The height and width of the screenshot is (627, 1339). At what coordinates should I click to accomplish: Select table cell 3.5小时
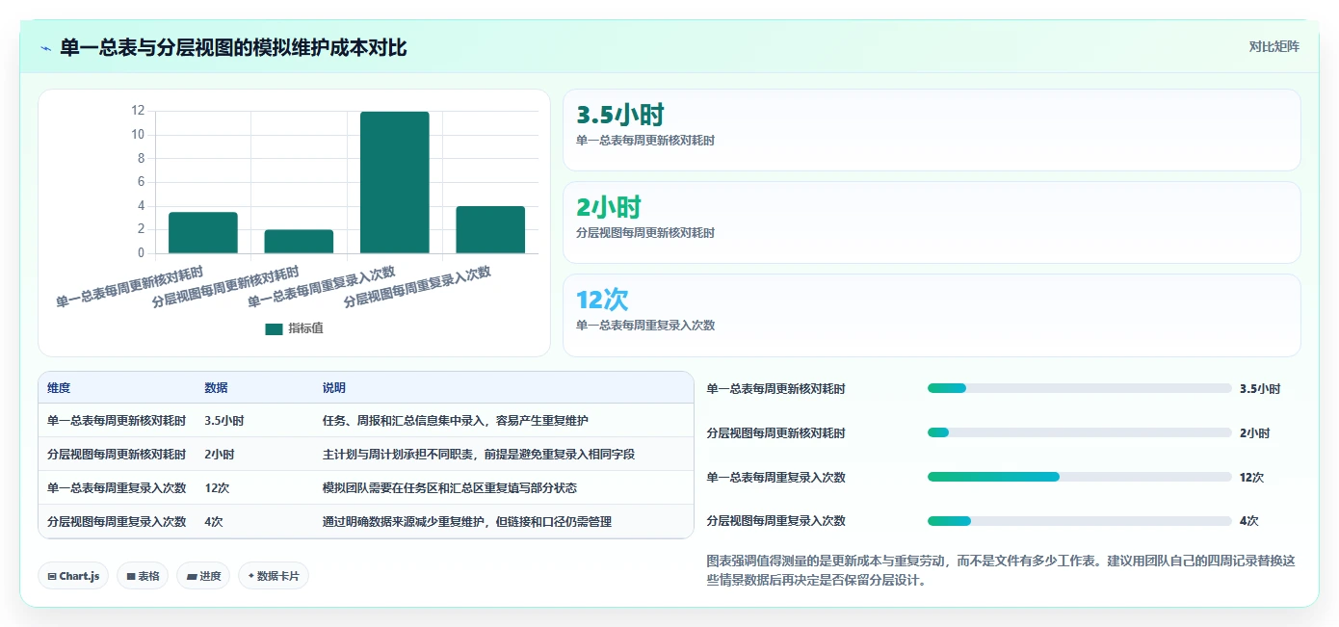pos(223,420)
